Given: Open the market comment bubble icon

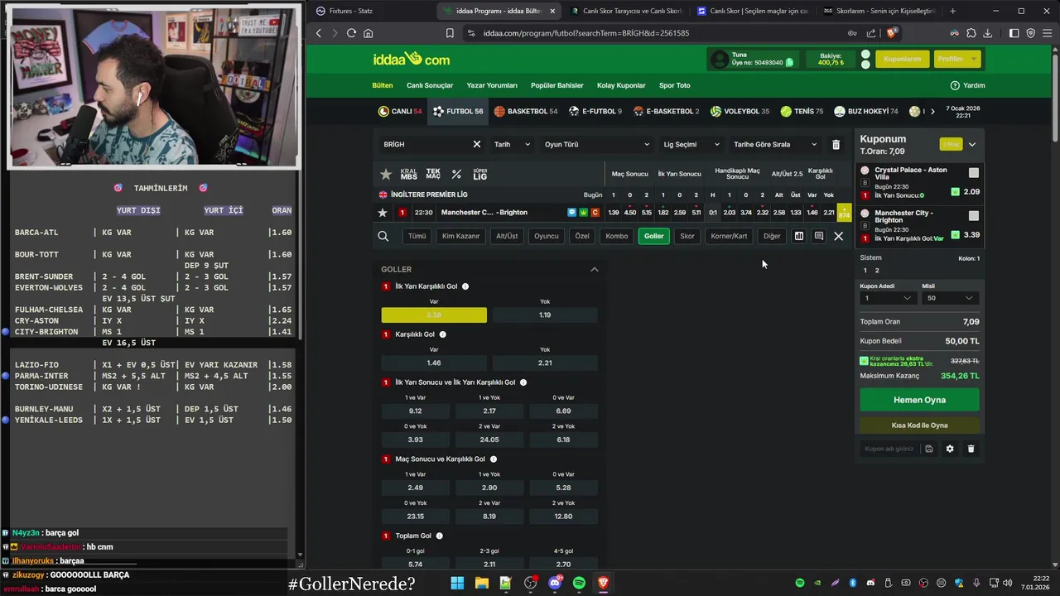Looking at the screenshot, I should pyautogui.click(x=819, y=236).
